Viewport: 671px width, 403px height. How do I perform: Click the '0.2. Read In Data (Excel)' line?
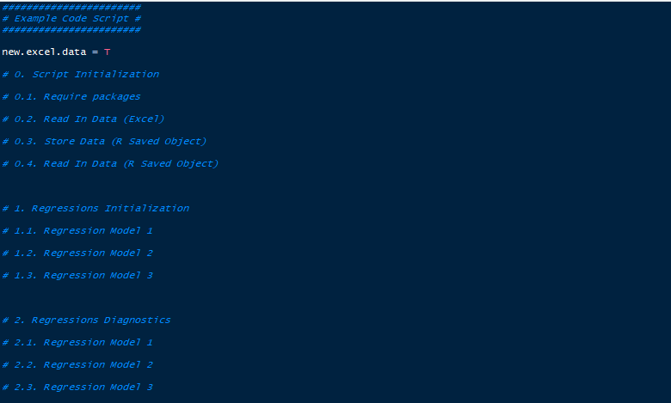(83, 119)
